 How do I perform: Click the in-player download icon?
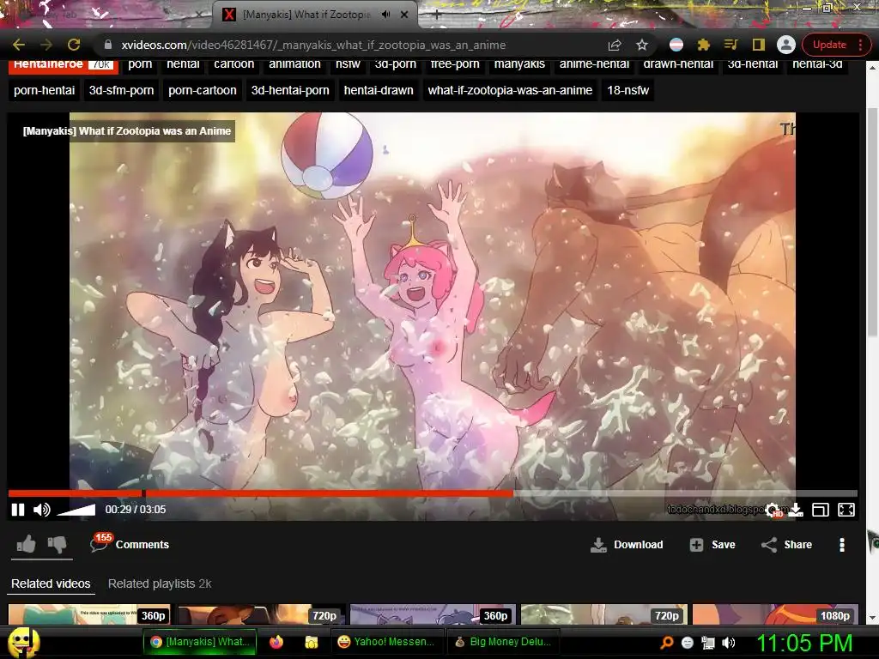[x=797, y=510]
